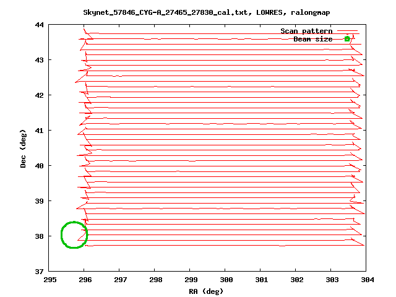Click the Dec tick label 41
Image resolution: width=396 pixels, height=297 pixels.
coord(40,131)
